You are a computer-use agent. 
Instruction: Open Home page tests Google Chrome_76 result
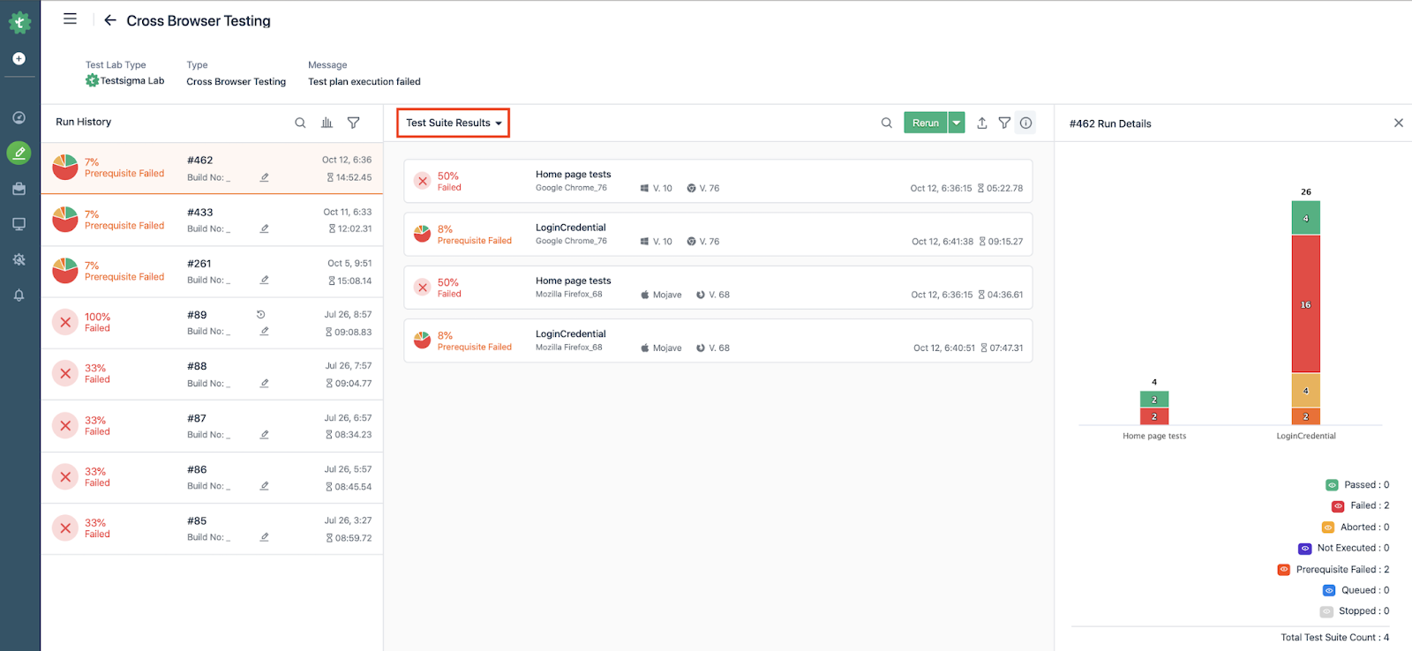click(x=718, y=181)
